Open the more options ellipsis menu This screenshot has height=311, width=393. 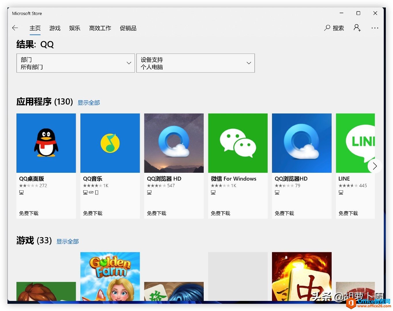375,28
